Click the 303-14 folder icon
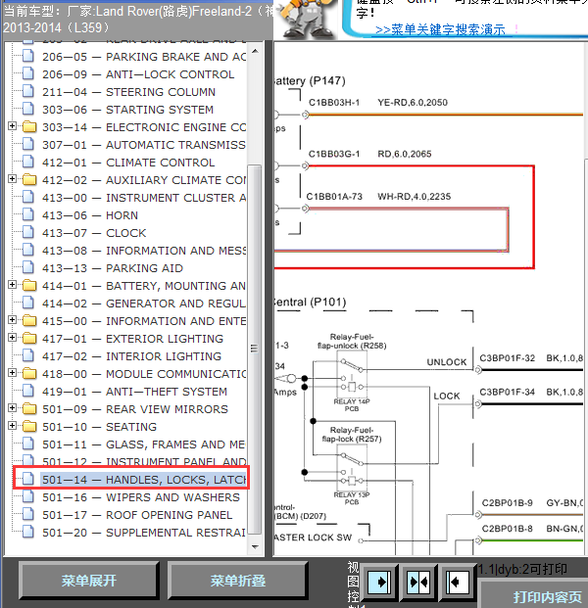The image size is (588, 608). click(x=29, y=127)
